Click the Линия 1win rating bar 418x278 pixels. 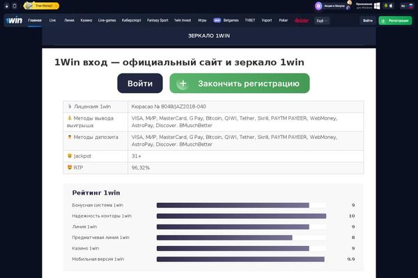click(241, 227)
